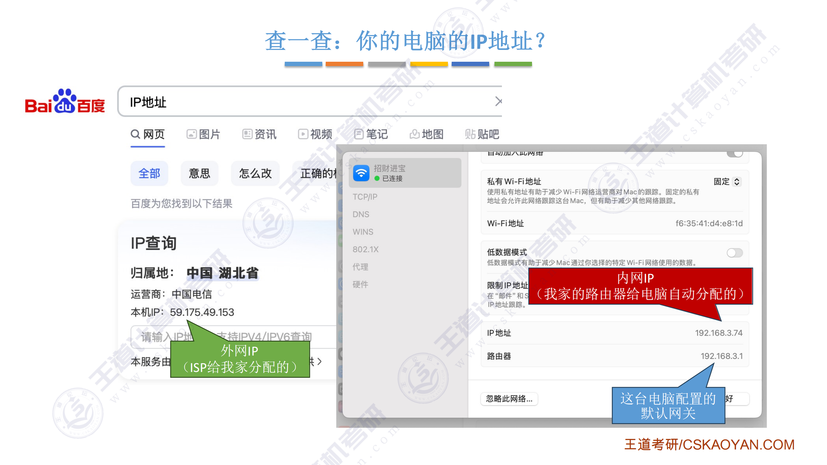Image resolution: width=827 pixels, height=465 pixels.
Task: Open the 视频 video search tab
Action: 315,134
